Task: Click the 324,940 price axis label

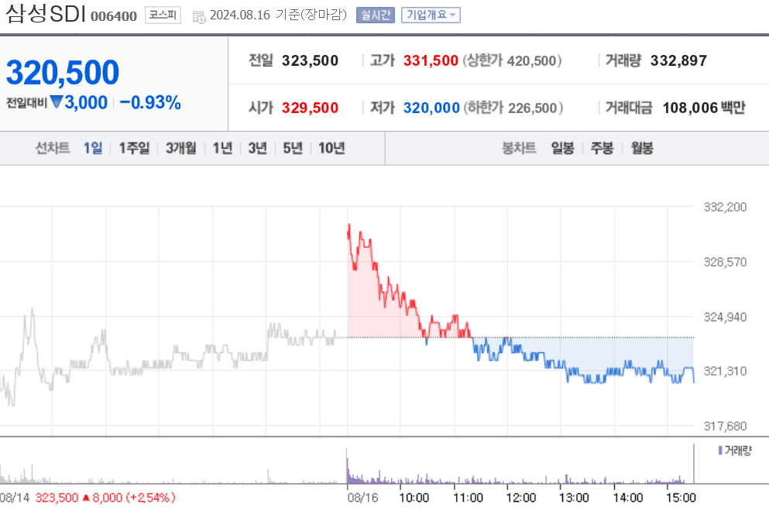Action: [725, 317]
